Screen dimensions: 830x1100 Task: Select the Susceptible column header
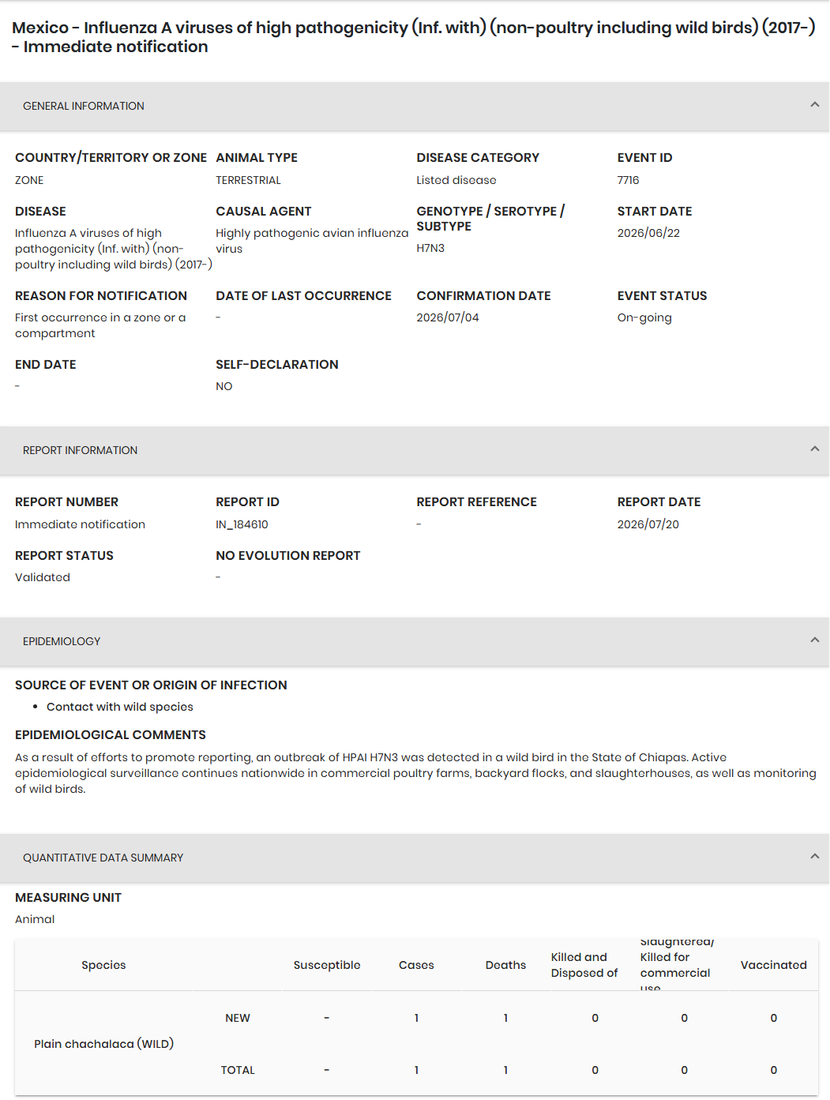[x=327, y=965]
